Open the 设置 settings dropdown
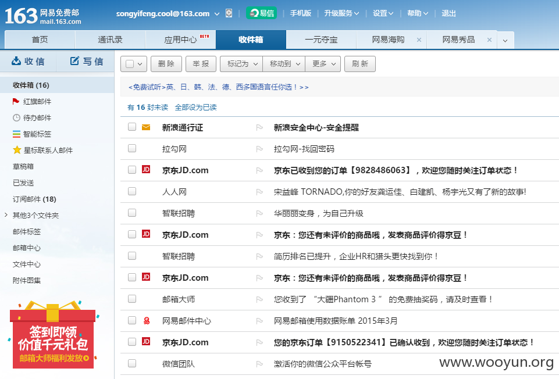This screenshot has height=379, width=559. coord(383,13)
